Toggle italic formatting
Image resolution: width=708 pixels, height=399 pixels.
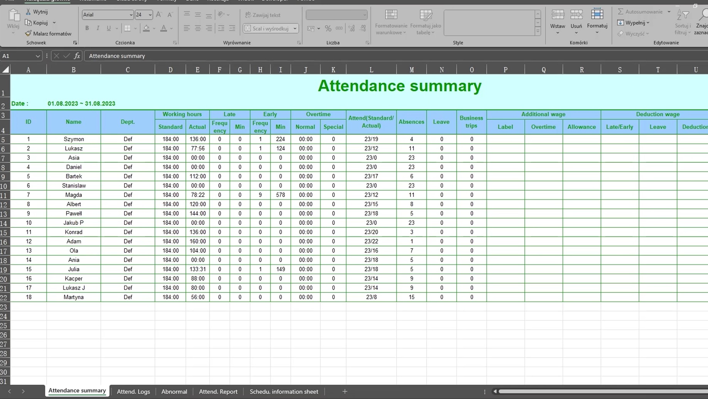click(x=98, y=28)
